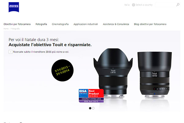
Task: Open the Cinematografia menu item
Action: pyautogui.click(x=60, y=24)
